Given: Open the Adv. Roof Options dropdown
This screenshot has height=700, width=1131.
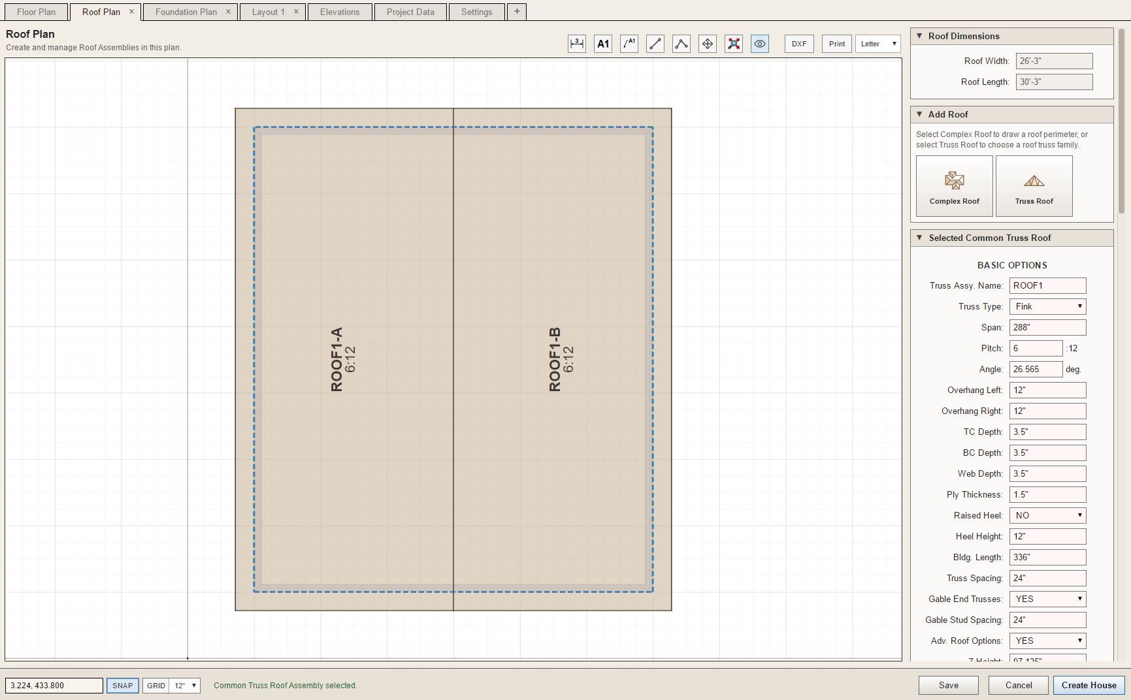Looking at the screenshot, I should (x=1048, y=641).
